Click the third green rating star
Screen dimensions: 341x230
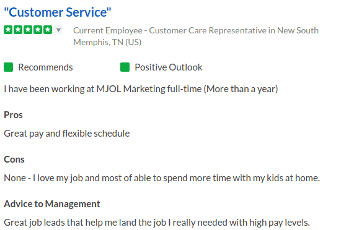[x=28, y=30]
